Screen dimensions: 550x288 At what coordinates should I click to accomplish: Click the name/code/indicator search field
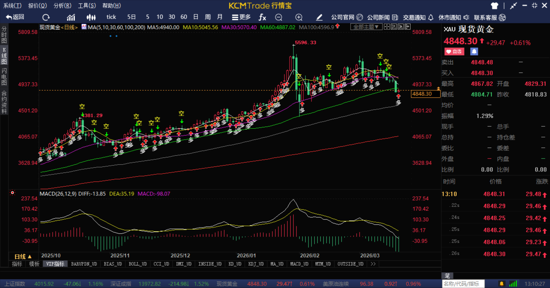(463, 284)
